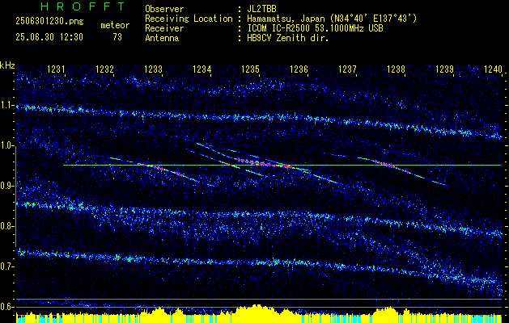This screenshot has height=323, width=509.
Task: Click the 1238 time axis marker
Action: click(x=396, y=69)
